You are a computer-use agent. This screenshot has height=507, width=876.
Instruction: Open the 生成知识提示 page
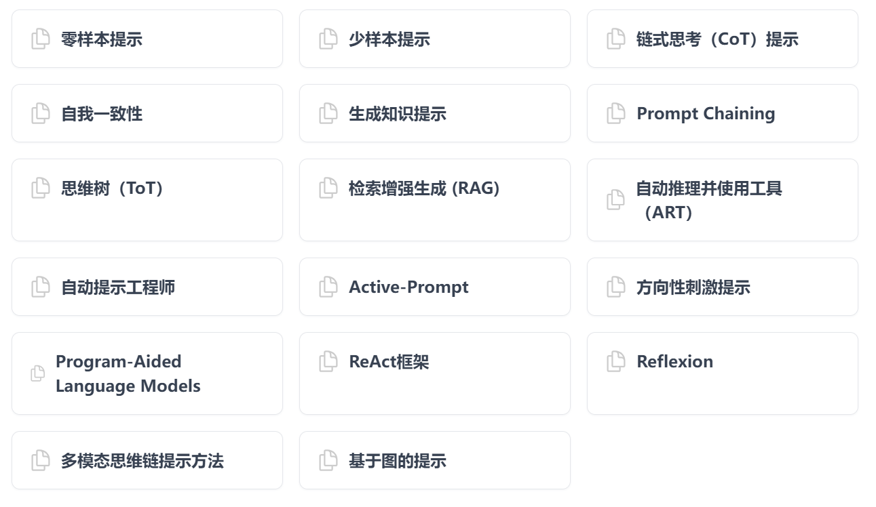(x=398, y=114)
